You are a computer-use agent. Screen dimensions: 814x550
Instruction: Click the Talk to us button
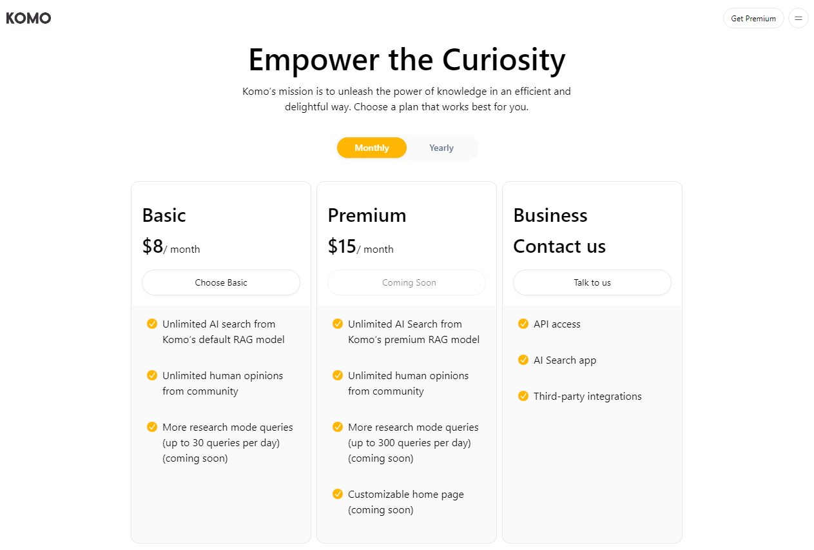coord(592,282)
